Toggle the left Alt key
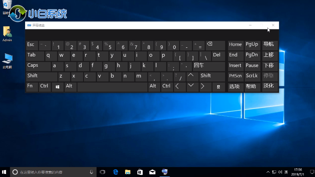315x177 pixels. click(70, 87)
